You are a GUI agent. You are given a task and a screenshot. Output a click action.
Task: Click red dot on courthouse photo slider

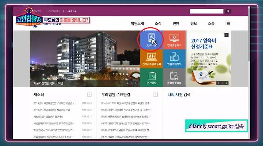pos(132,83)
